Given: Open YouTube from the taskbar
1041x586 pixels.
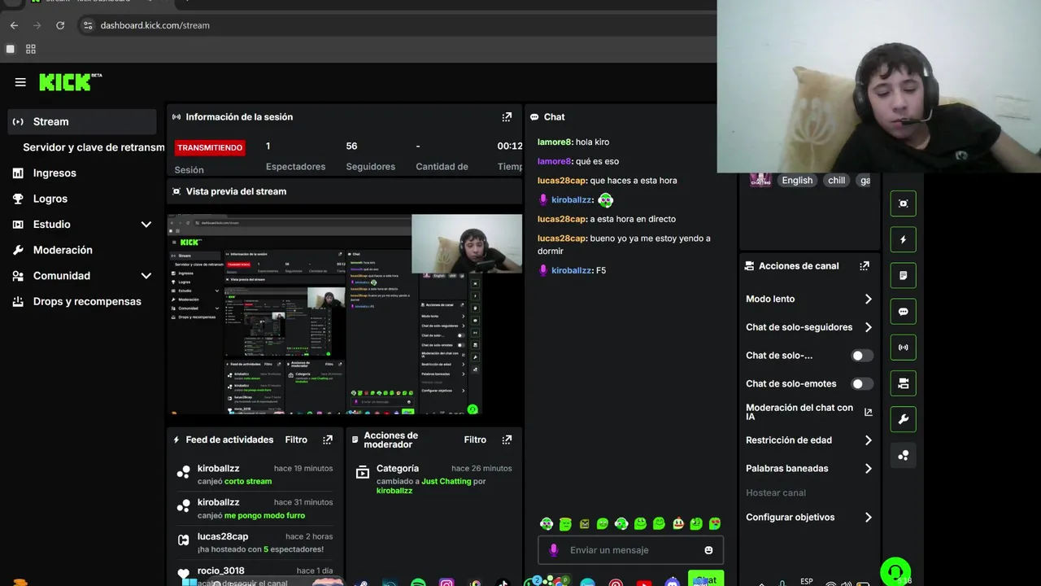Looking at the screenshot, I should tap(644, 583).
